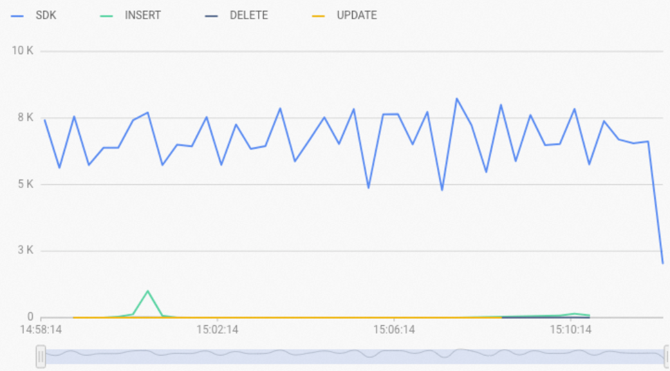
Task: Toggle the SDK series in legend
Action: point(33,15)
